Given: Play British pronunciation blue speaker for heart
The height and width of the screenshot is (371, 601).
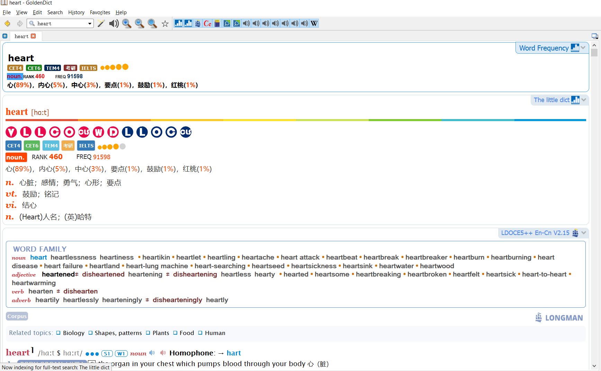Looking at the screenshot, I should 152,353.
